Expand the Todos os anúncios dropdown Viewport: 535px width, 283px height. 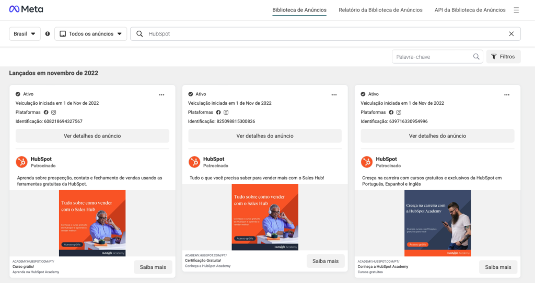[x=90, y=34]
